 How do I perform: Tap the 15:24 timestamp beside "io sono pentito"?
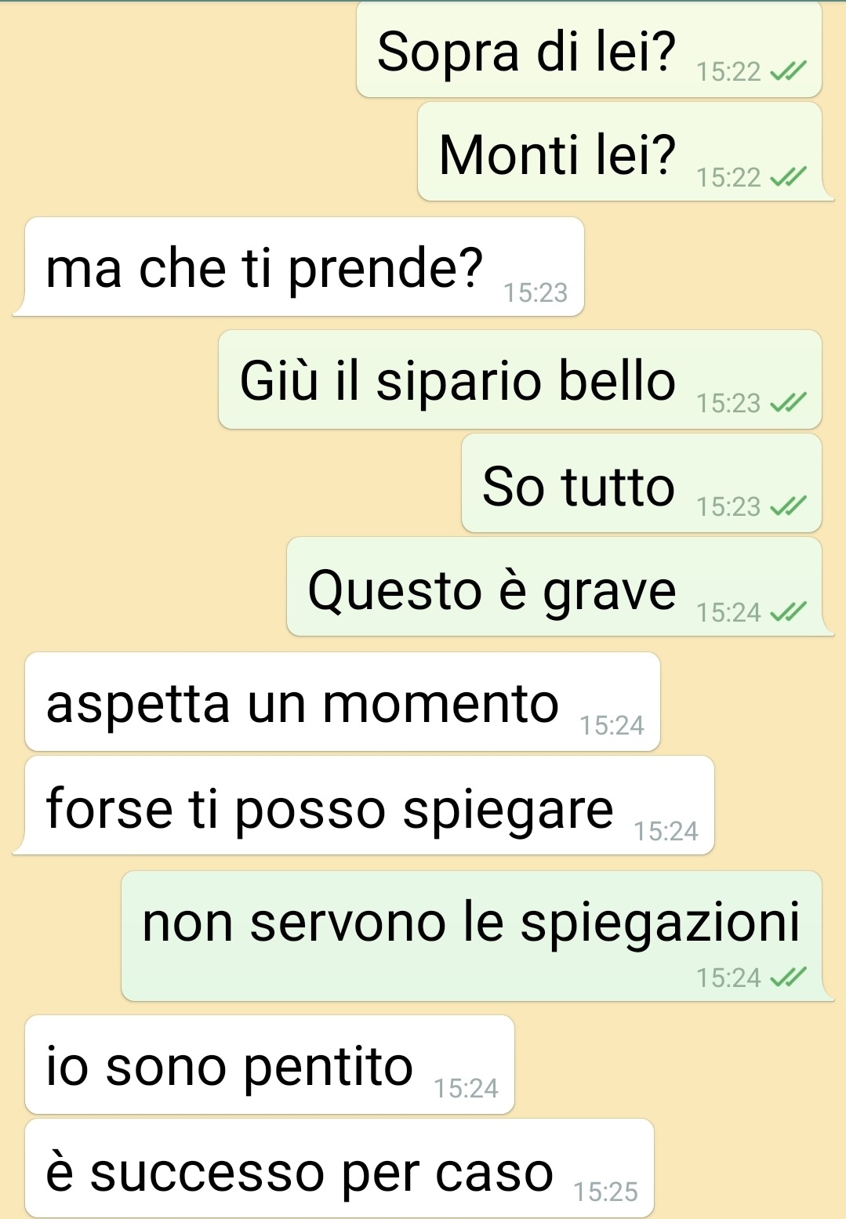(x=466, y=1088)
